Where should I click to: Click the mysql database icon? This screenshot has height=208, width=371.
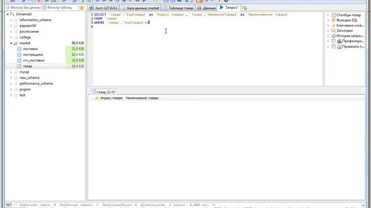(x=16, y=72)
